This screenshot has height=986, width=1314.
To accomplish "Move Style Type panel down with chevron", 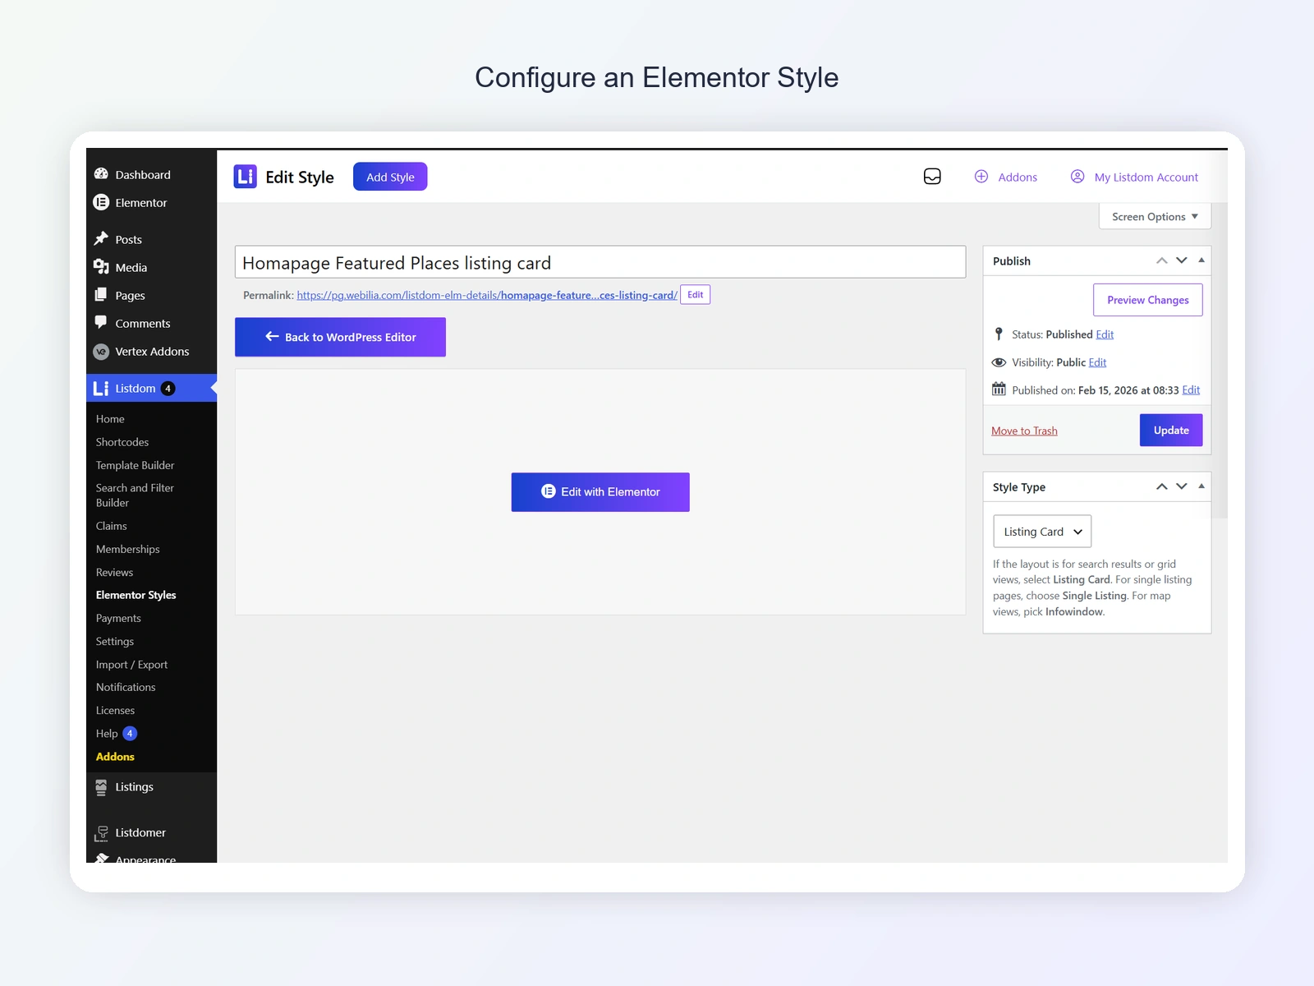I will click(1182, 486).
